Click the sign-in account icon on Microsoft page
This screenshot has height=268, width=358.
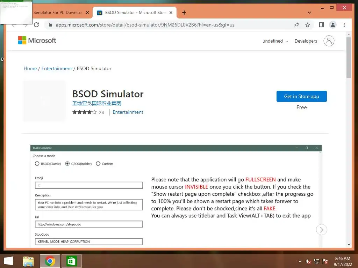(x=329, y=41)
